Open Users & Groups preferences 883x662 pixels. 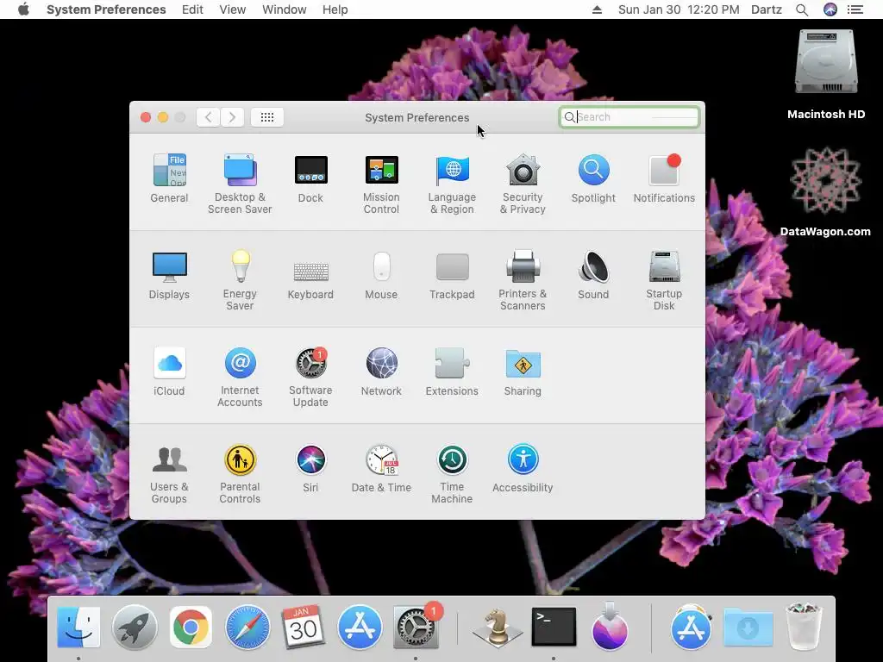[x=169, y=474]
